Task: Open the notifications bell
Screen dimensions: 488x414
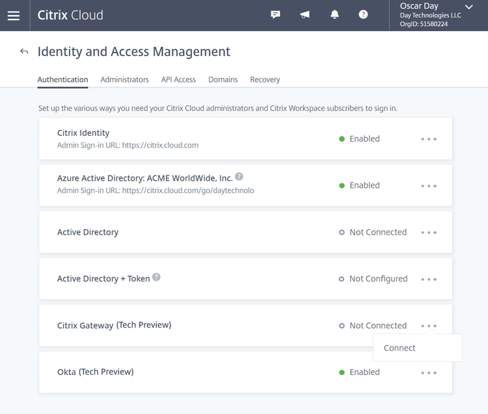Action: [334, 14]
